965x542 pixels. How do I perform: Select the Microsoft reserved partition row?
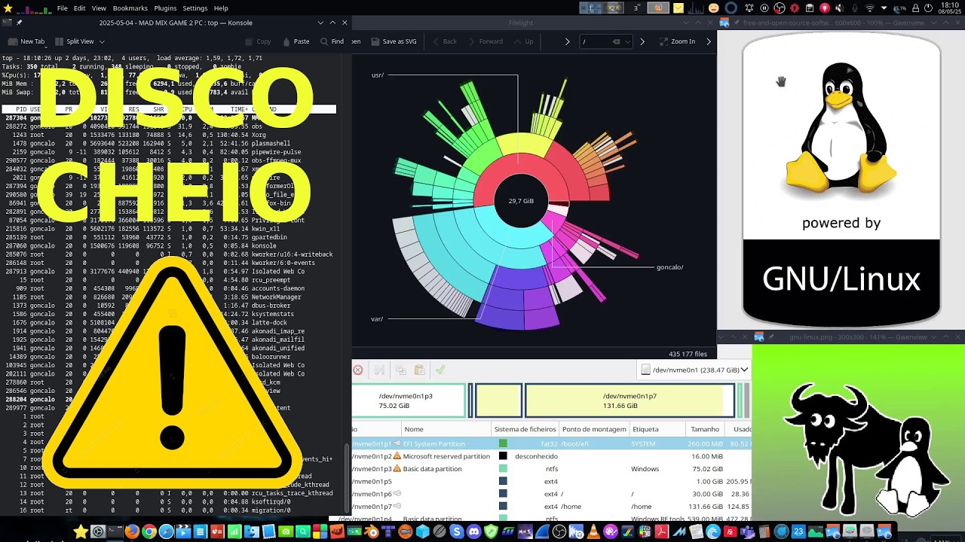551,456
